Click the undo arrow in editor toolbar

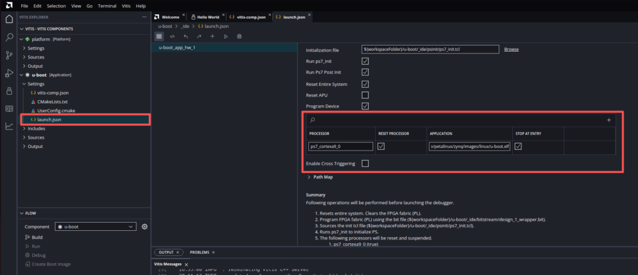[186, 37]
